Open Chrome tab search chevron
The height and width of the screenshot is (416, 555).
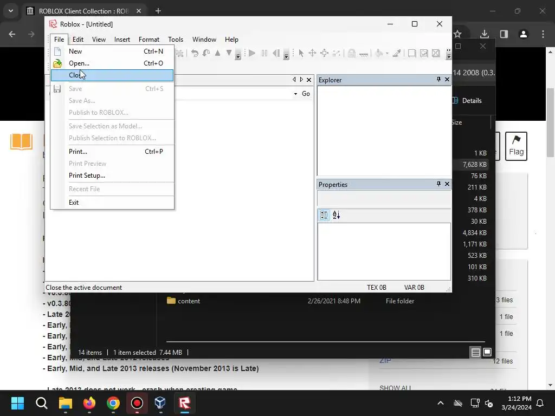[11, 11]
